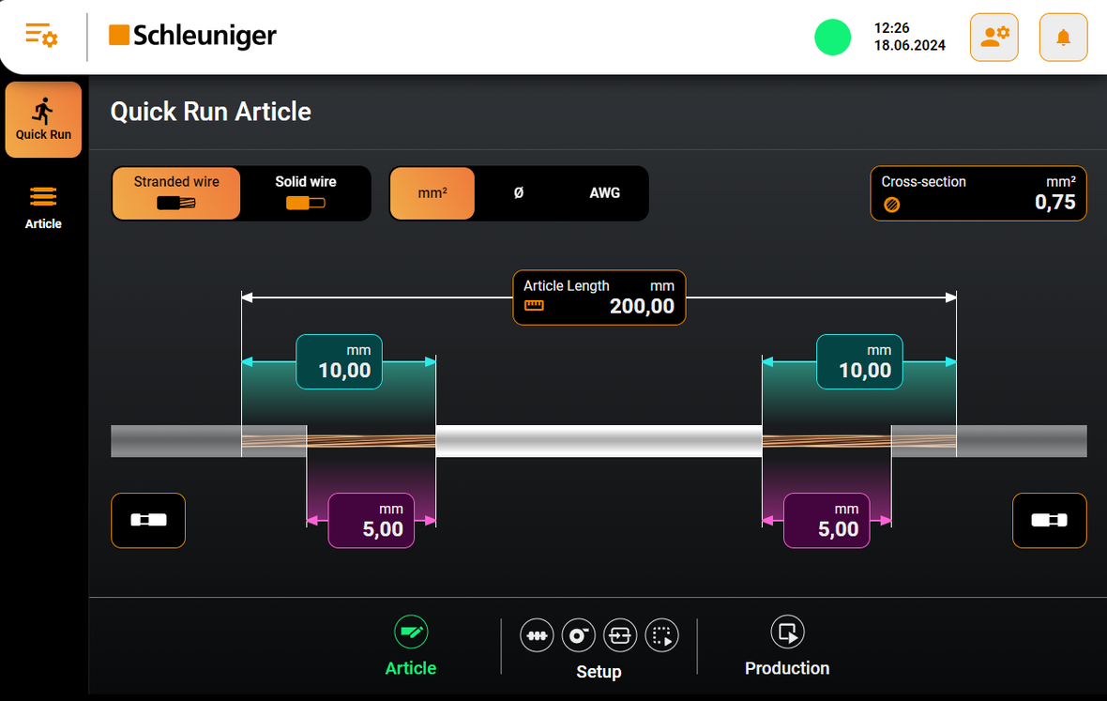Select Quick Run in the sidebar
The width and height of the screenshot is (1107, 701).
click(43, 119)
